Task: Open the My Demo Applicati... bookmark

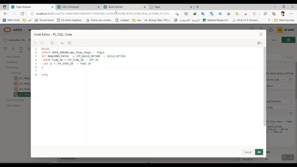Action: 70,20
